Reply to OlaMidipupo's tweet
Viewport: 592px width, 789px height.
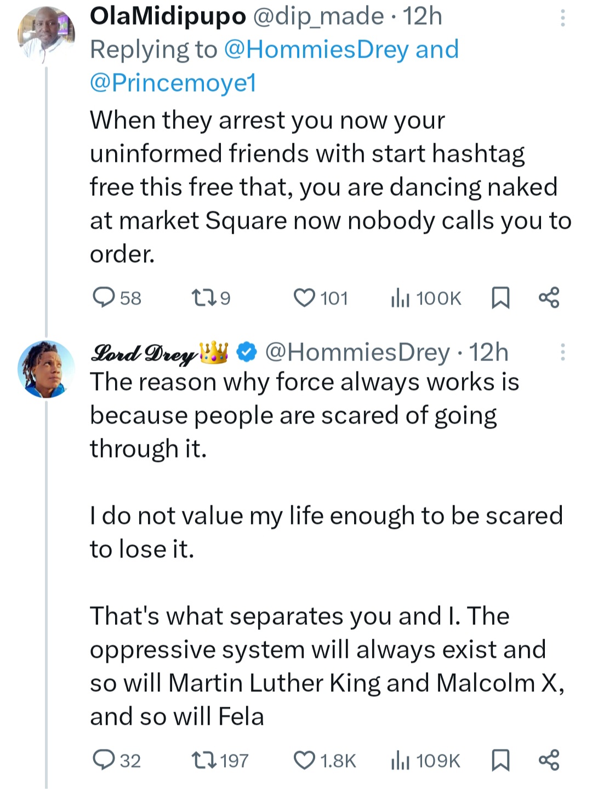[103, 297]
